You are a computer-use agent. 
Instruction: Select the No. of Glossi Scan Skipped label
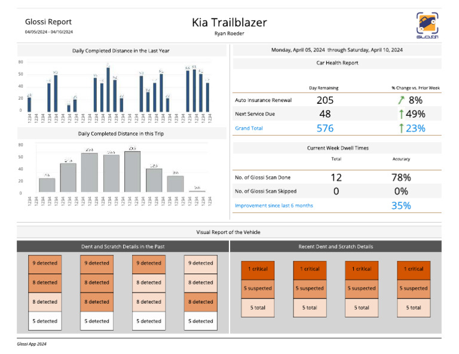click(x=265, y=191)
